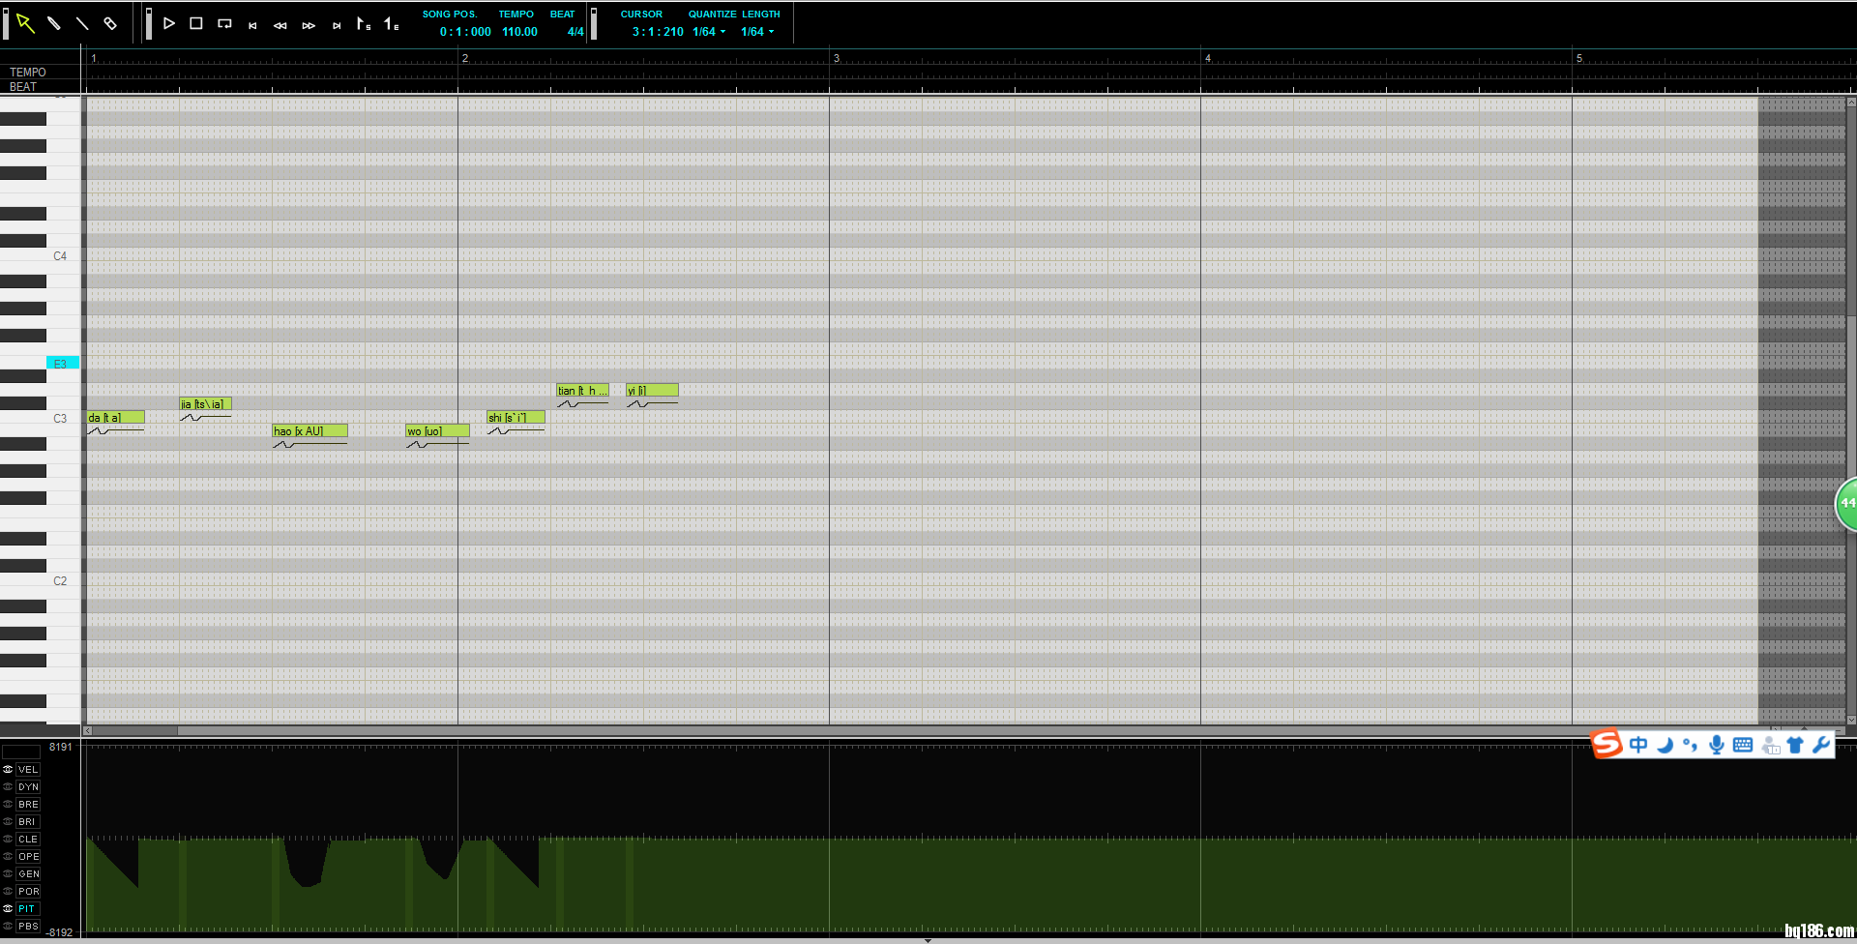1857x944 pixels.
Task: Open the Sogou input method logo
Action: pos(1606,744)
